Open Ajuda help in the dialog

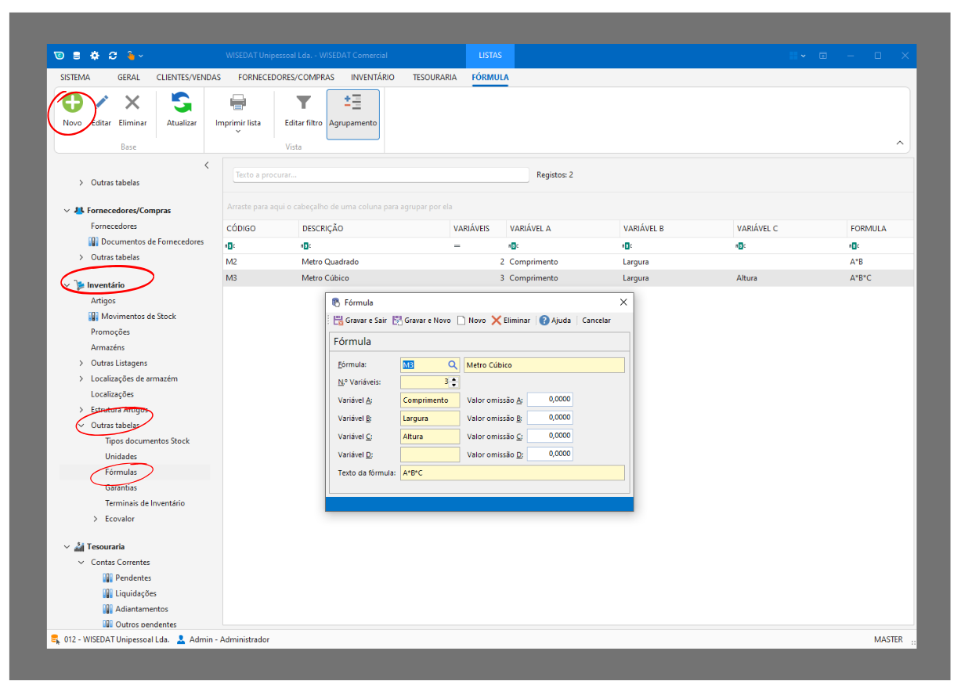point(555,321)
